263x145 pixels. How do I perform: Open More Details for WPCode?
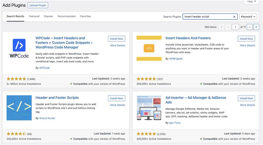[118, 45]
